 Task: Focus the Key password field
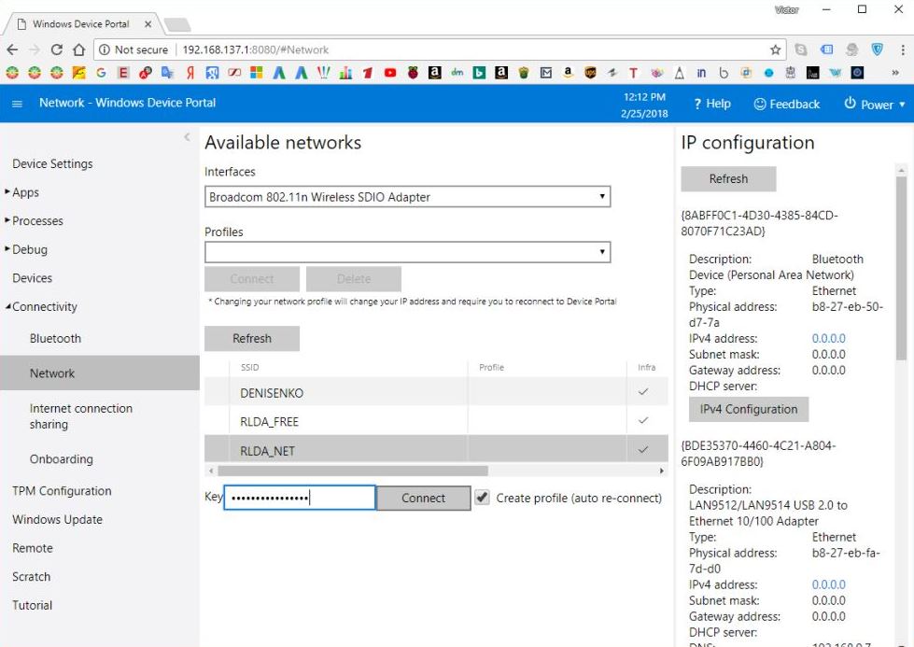point(300,498)
